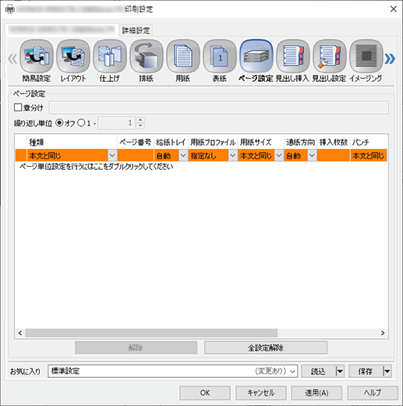Click the ページ番号 column header
Image resolution: width=403 pixels, height=406 pixels.
[136, 142]
